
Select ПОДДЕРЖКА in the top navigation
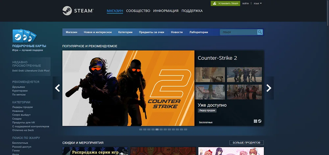[x=192, y=11]
